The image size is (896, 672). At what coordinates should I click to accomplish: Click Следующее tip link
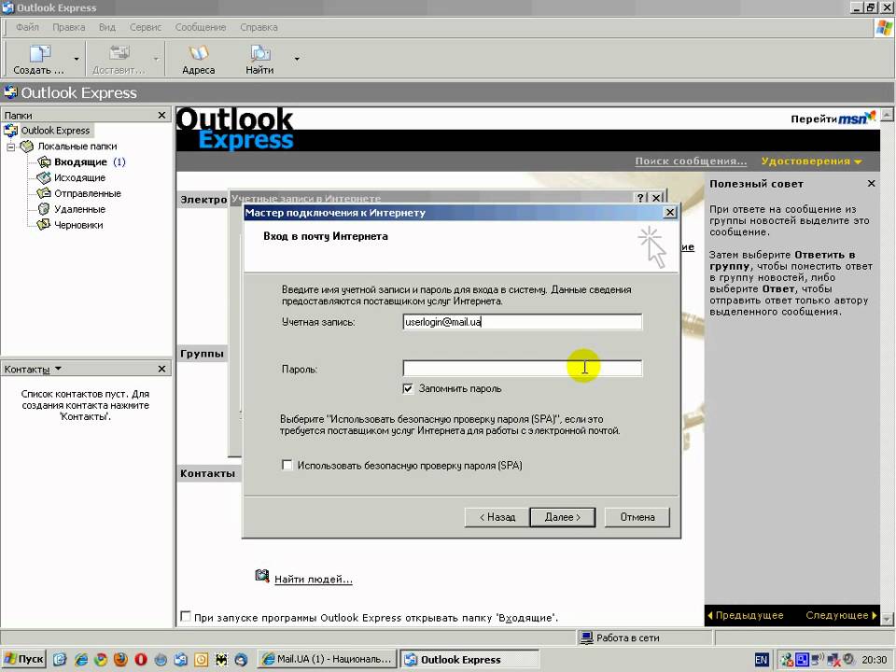coord(841,615)
